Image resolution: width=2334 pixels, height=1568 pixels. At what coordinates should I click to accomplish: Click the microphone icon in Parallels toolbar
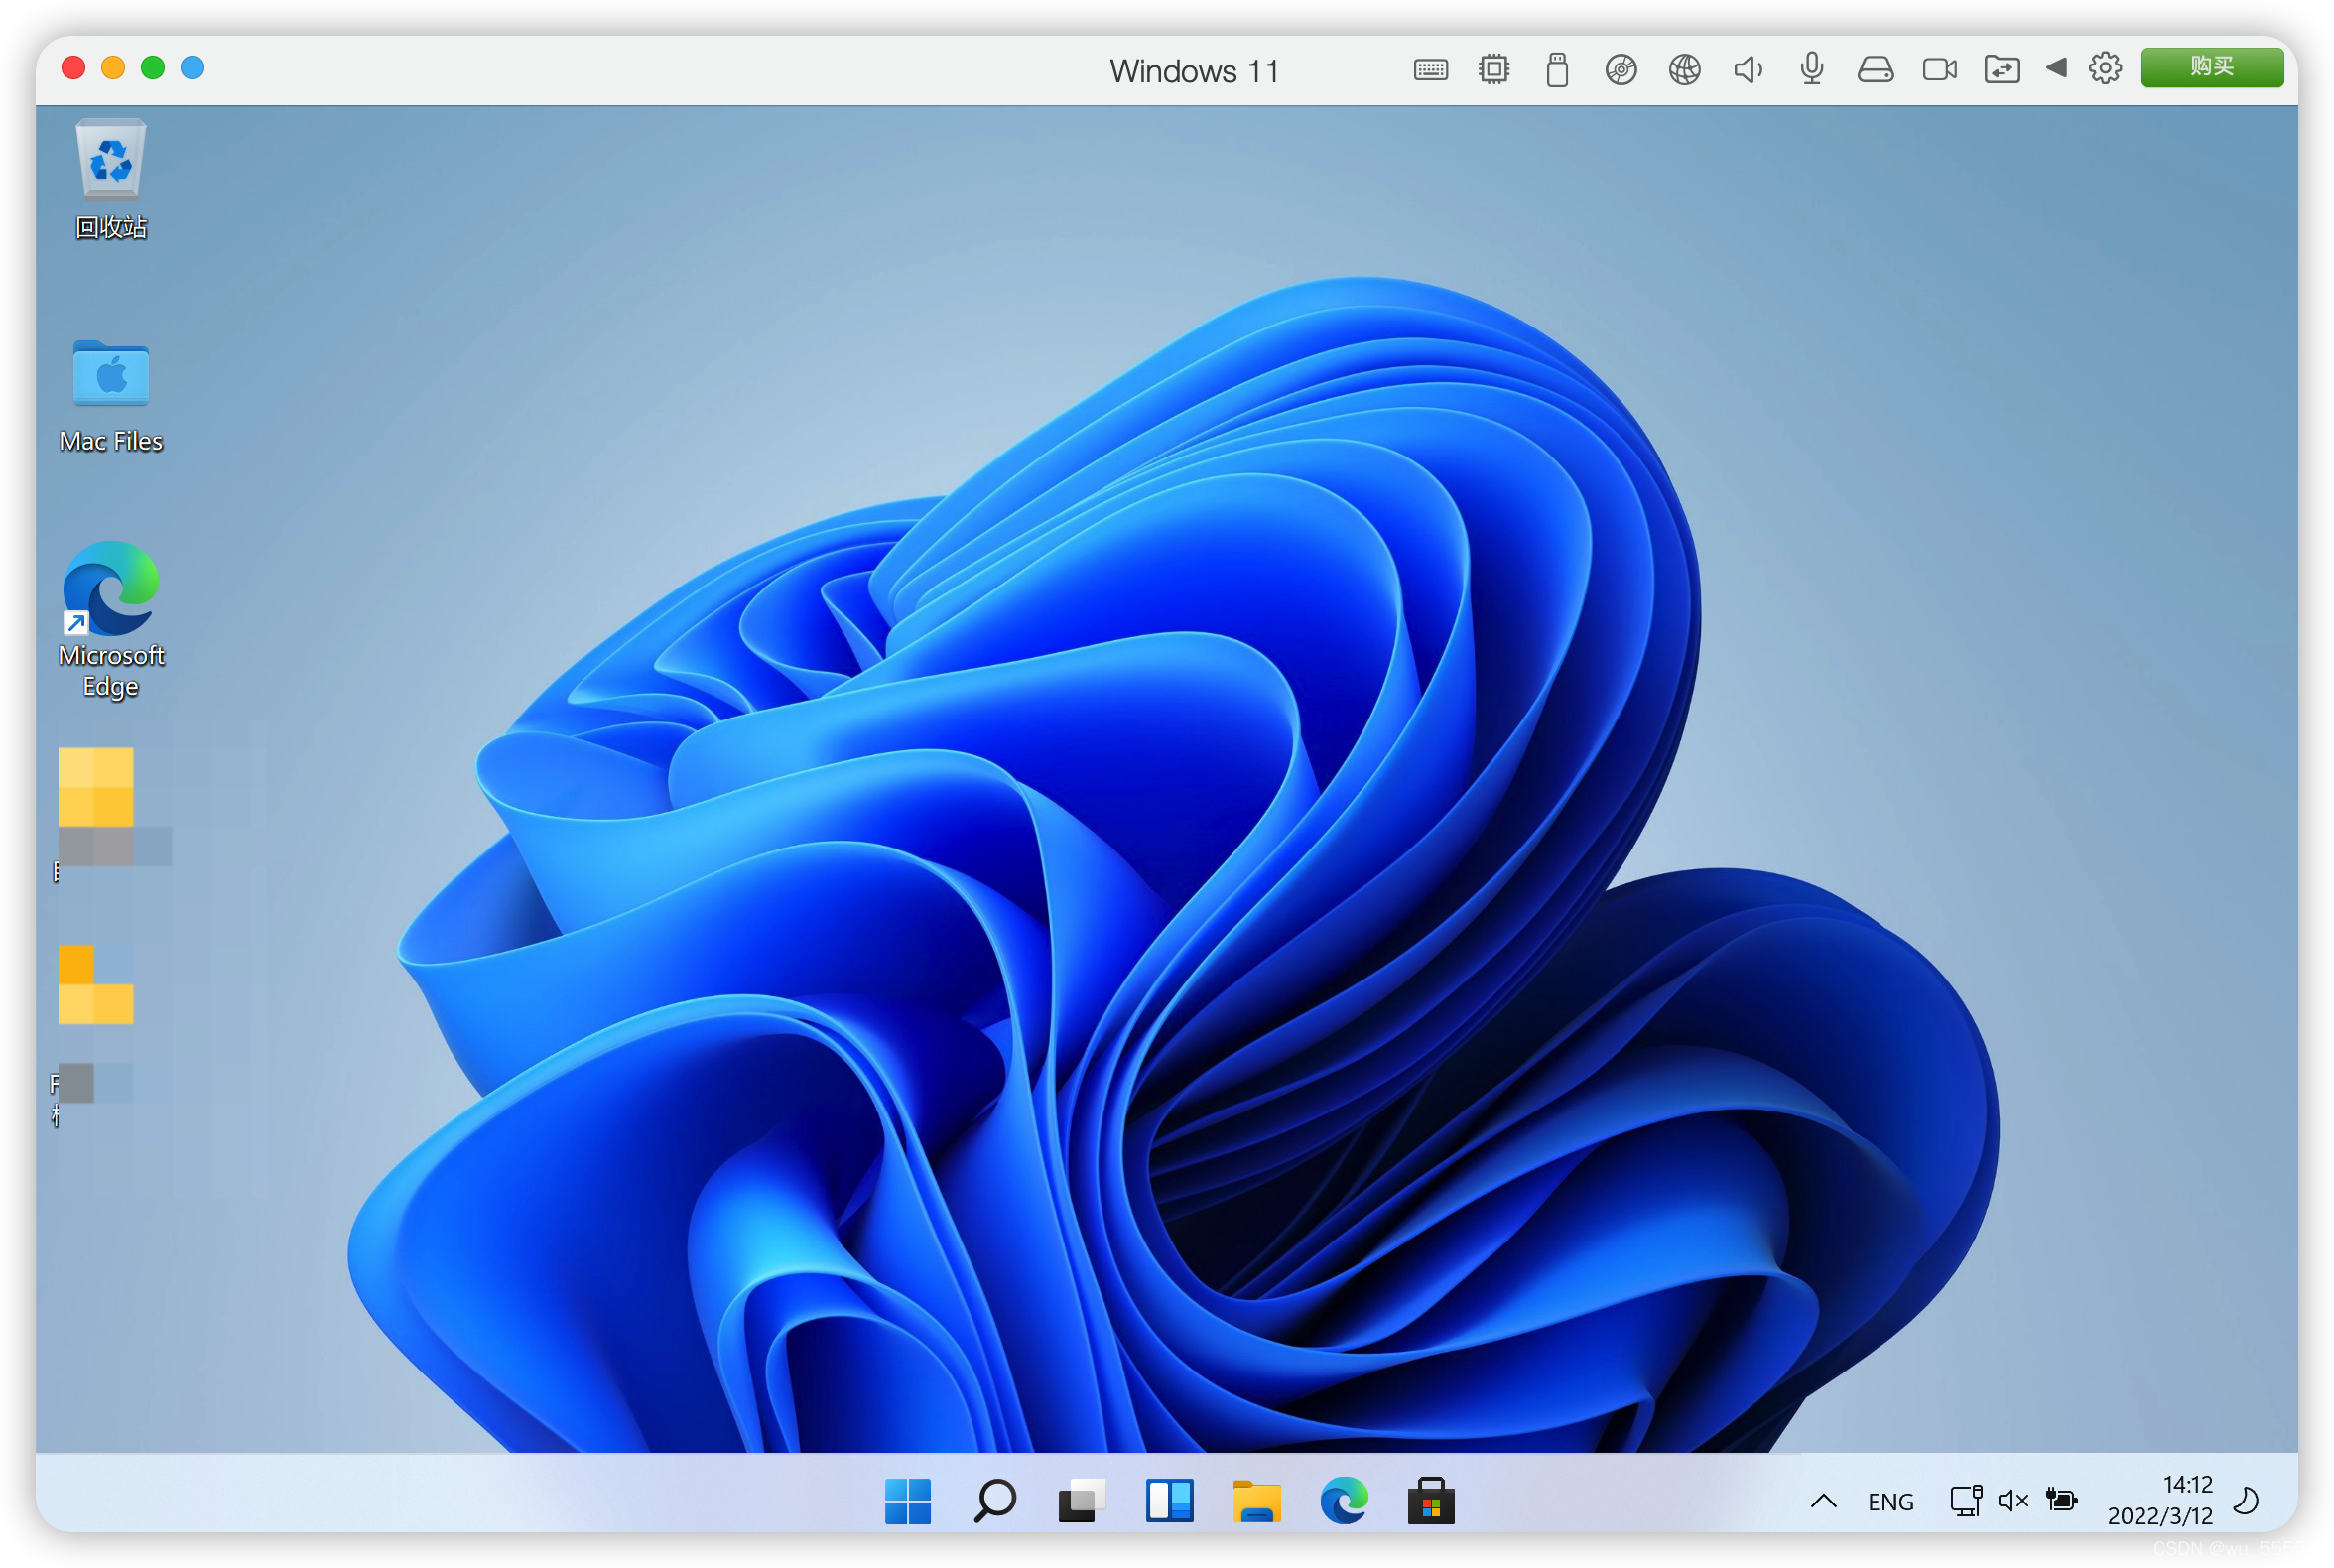click(1811, 69)
